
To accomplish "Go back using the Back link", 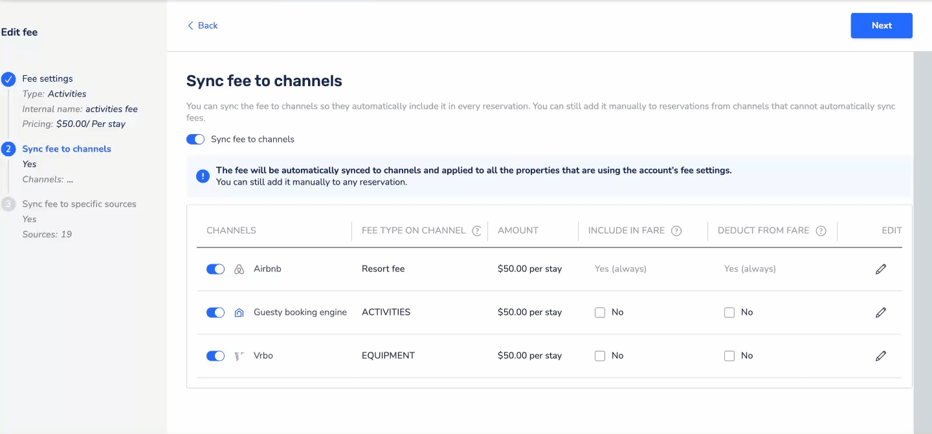I will [203, 25].
